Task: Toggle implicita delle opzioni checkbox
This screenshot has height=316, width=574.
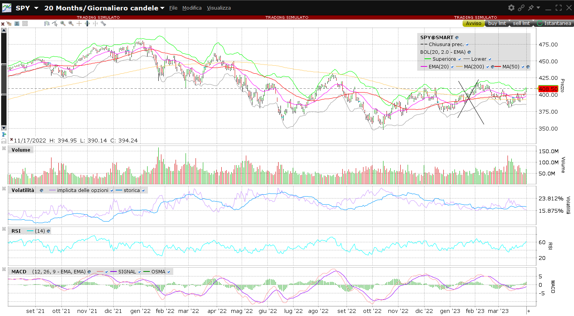Action: tap(112, 190)
